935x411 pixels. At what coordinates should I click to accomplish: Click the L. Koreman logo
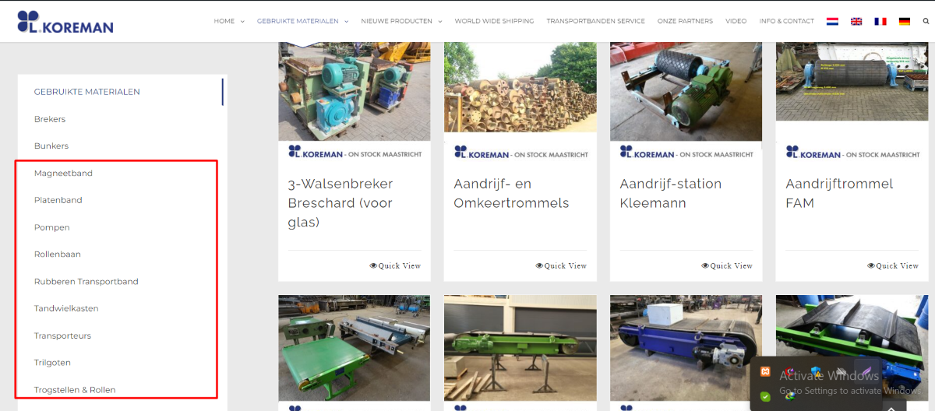coord(65,22)
